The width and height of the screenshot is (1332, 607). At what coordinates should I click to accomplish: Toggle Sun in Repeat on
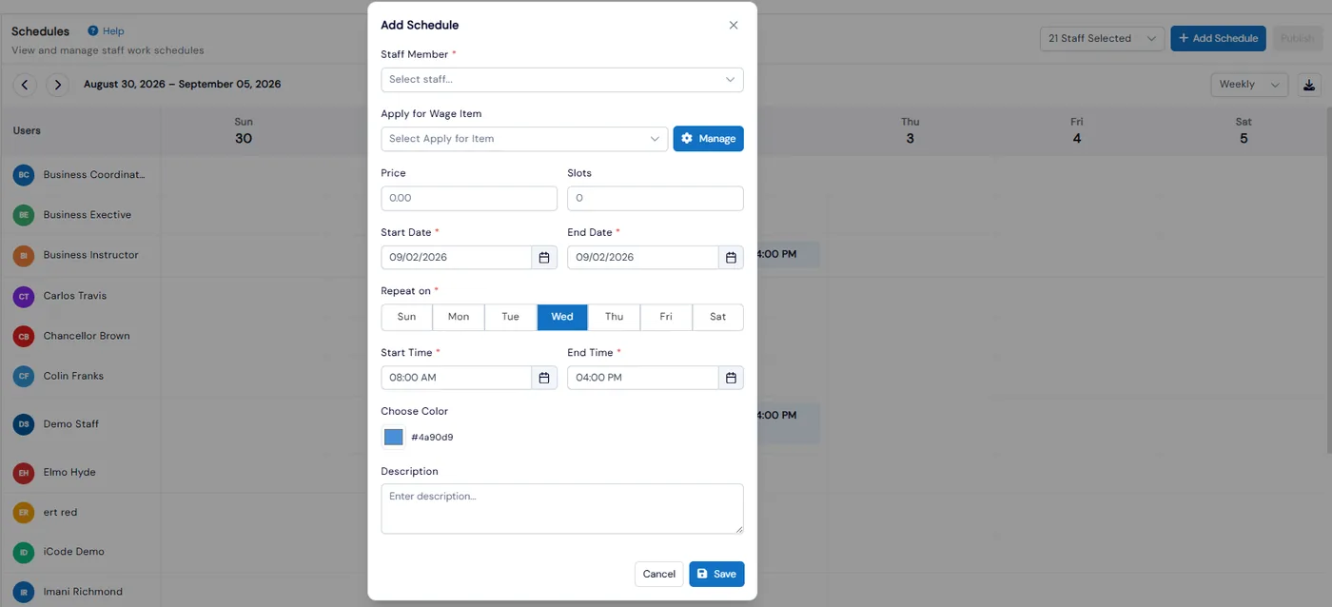[x=406, y=317]
